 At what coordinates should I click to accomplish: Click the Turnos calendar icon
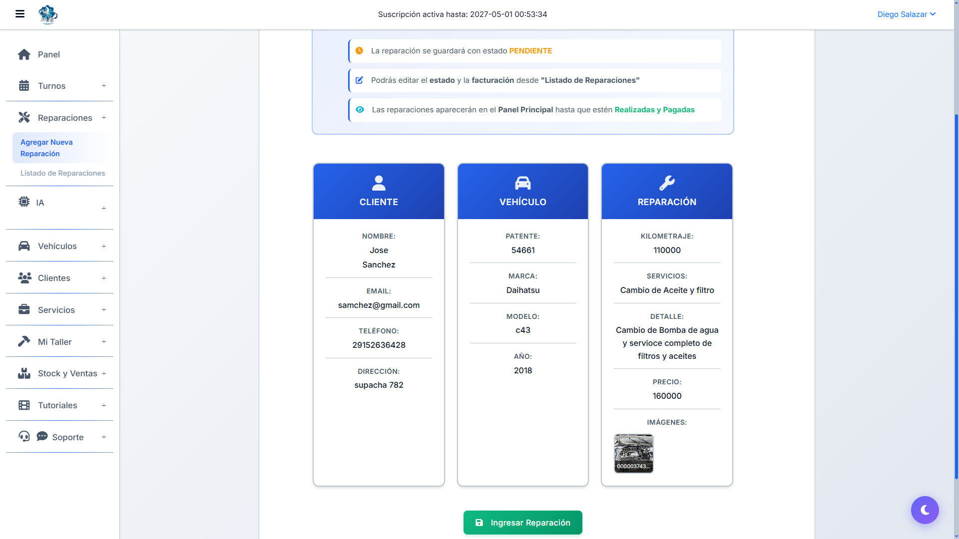click(x=24, y=86)
